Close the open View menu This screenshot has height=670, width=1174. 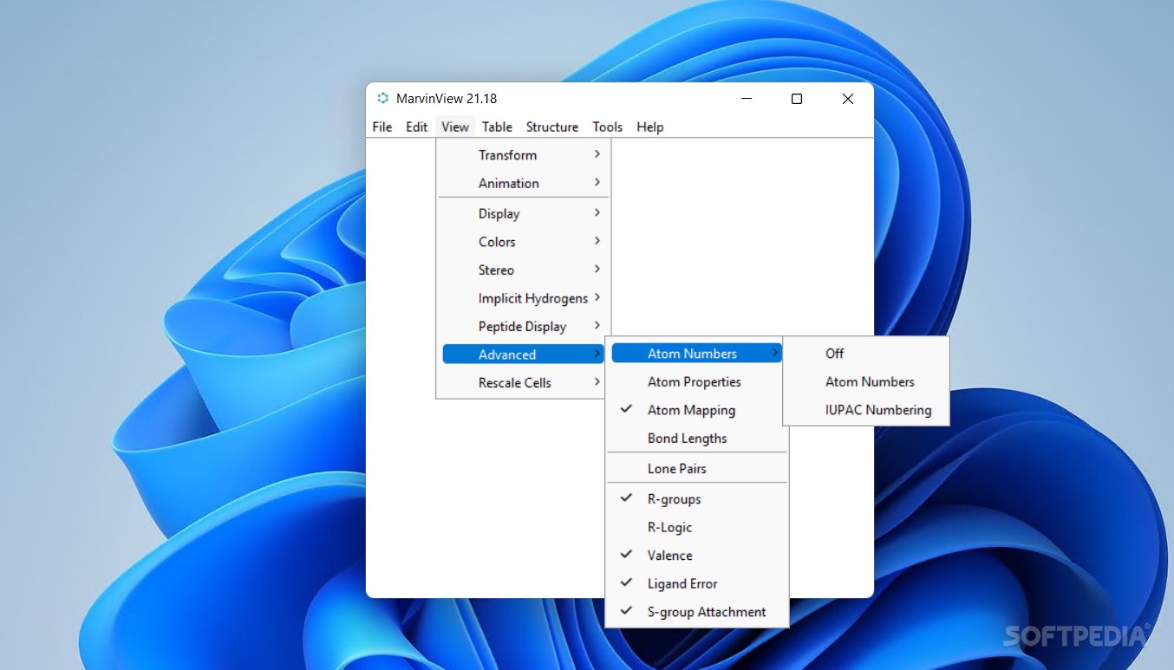455,127
